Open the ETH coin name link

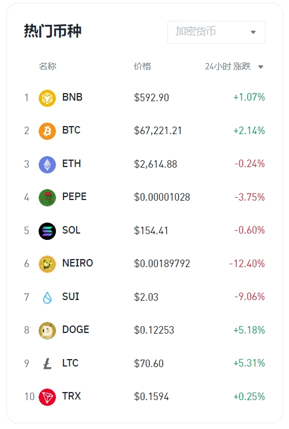(72, 164)
